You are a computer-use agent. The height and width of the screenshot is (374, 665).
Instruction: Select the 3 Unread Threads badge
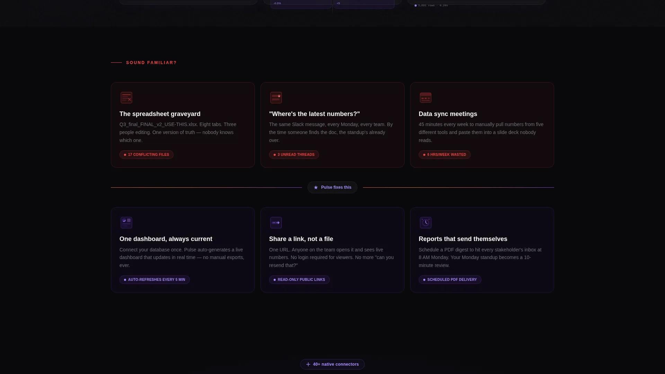294,155
